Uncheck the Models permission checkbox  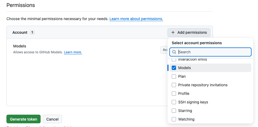[174, 68]
